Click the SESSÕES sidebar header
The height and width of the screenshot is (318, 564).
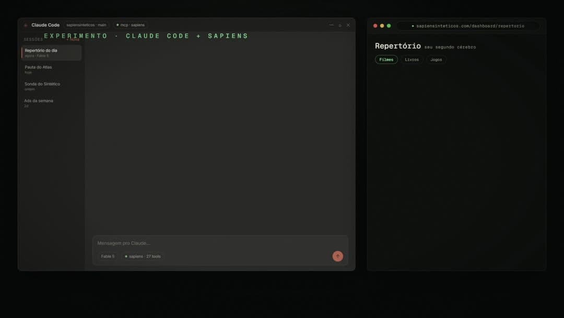33,40
